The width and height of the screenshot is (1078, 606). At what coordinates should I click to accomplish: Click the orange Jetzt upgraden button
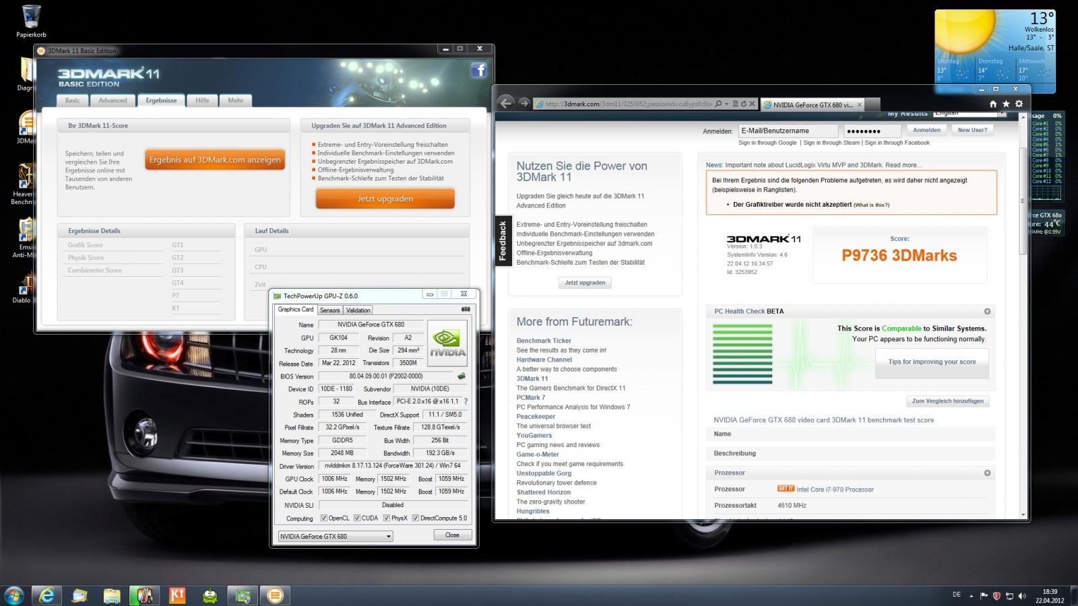(x=385, y=199)
